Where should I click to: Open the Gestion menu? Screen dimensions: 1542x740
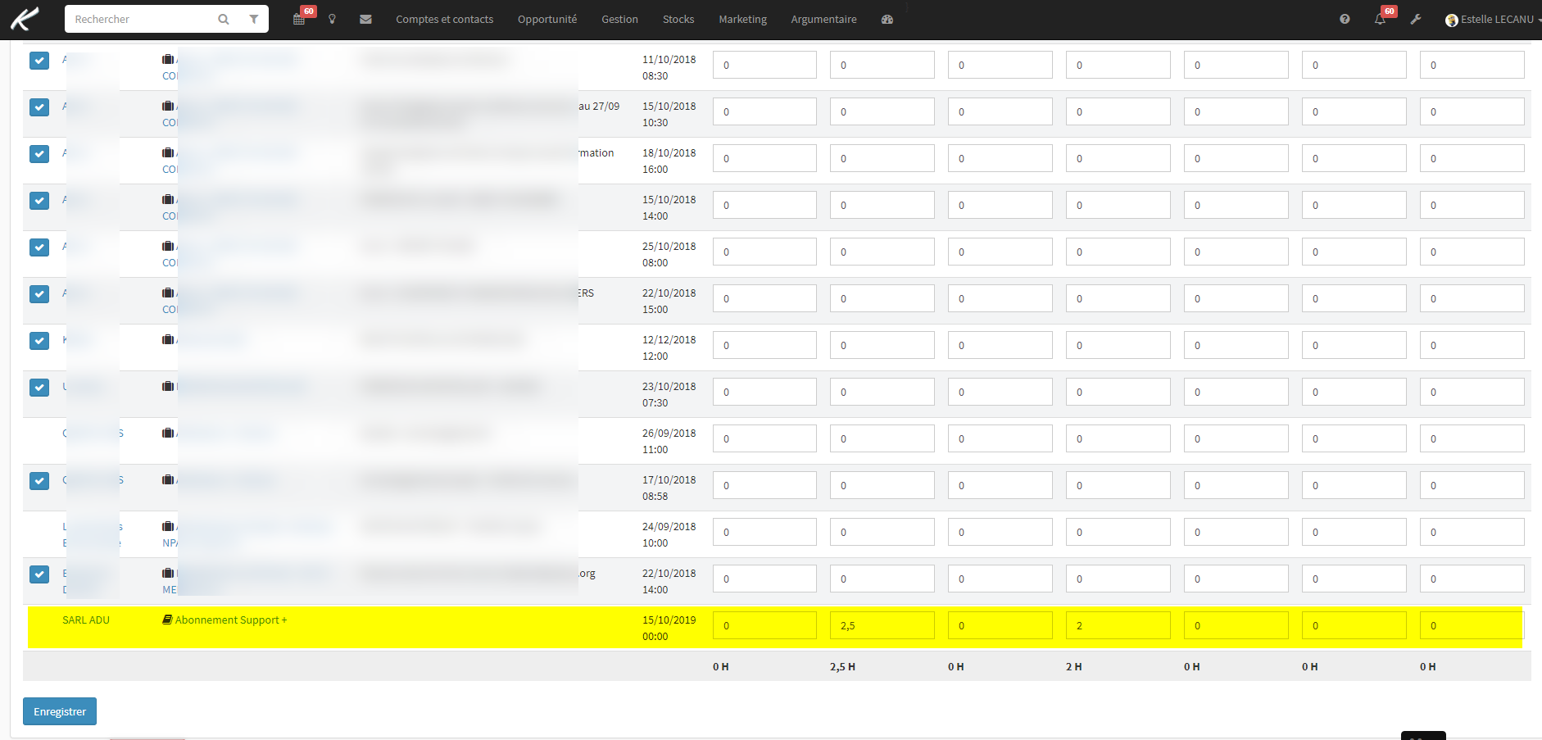coord(619,19)
